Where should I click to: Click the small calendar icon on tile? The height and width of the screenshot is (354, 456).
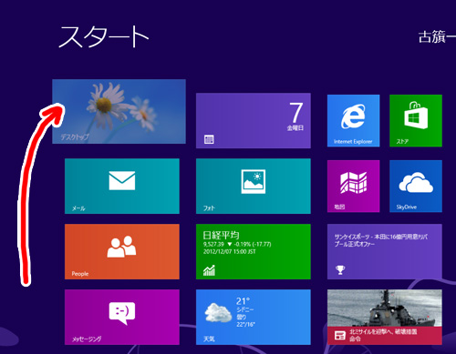click(x=209, y=139)
